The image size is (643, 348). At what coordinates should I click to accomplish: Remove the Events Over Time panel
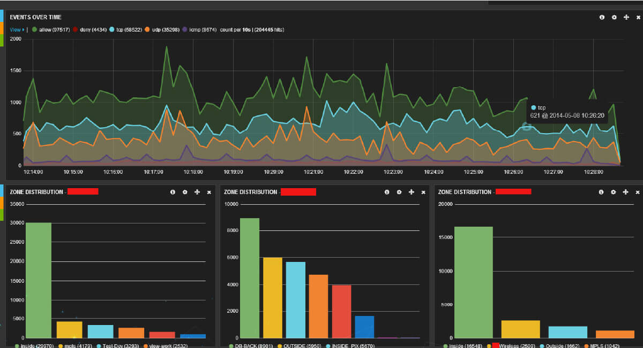tap(638, 18)
